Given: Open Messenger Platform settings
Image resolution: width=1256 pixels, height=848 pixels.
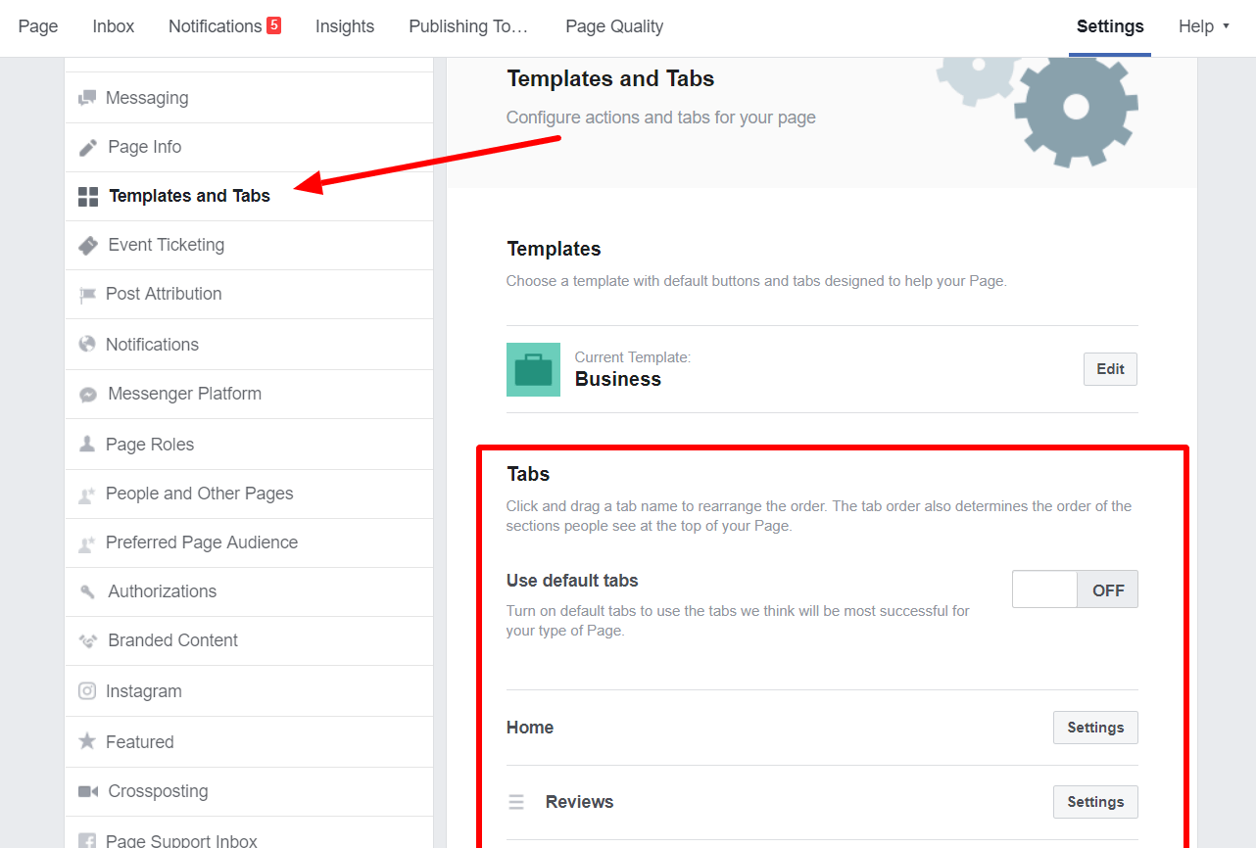Looking at the screenshot, I should click(x=249, y=394).
